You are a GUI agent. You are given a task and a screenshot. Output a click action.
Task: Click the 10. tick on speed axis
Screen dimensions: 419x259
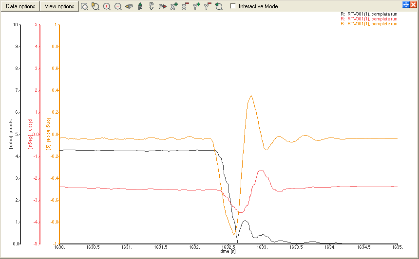[16, 25]
